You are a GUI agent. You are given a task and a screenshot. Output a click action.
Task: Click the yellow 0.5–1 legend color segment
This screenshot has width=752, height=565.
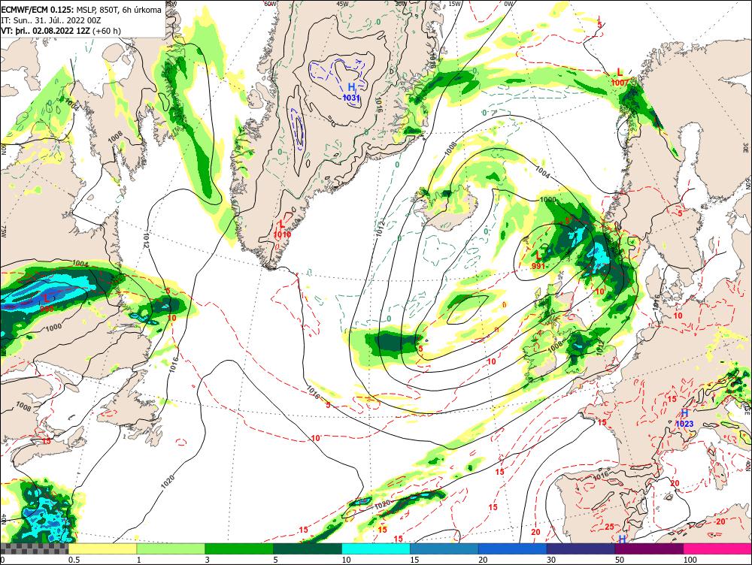coord(102,548)
